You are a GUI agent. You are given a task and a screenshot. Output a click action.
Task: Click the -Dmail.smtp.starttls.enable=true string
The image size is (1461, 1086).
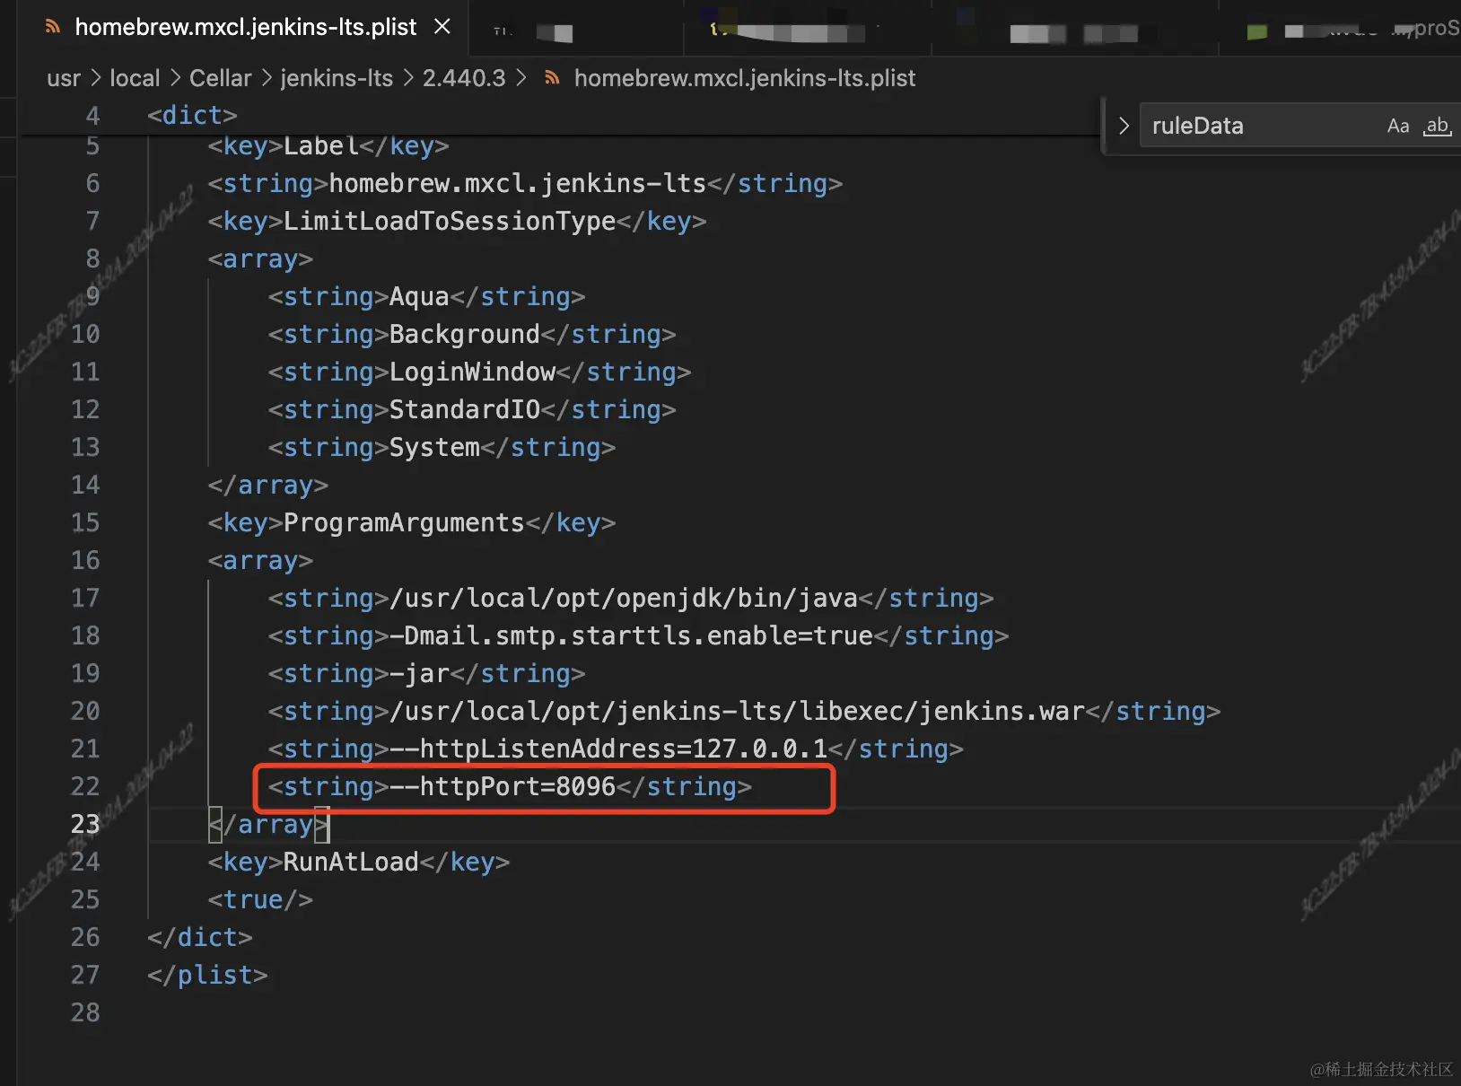(x=638, y=635)
